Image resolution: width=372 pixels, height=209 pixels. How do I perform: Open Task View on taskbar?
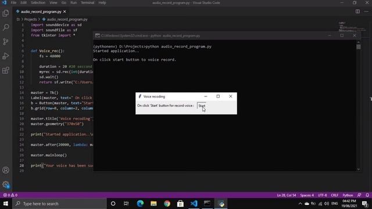coord(126,204)
